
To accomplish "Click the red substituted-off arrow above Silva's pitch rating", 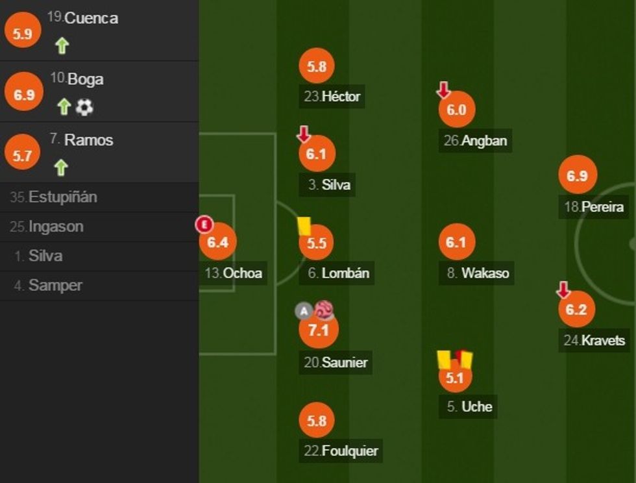I will pyautogui.click(x=303, y=134).
